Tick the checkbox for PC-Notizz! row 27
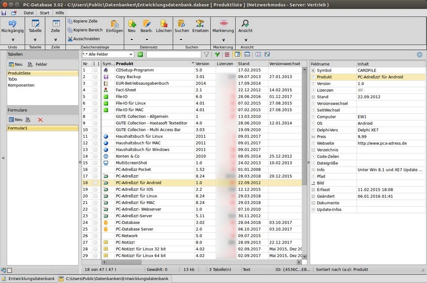The height and width of the screenshot is (283, 427). pos(96,242)
